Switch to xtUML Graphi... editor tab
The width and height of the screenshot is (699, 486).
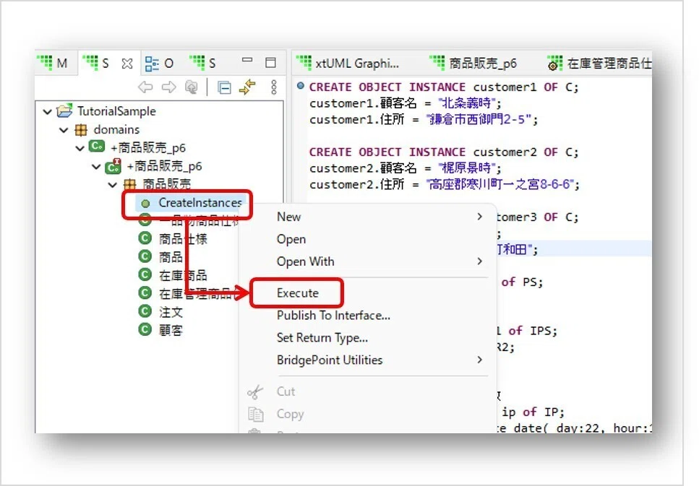point(348,64)
